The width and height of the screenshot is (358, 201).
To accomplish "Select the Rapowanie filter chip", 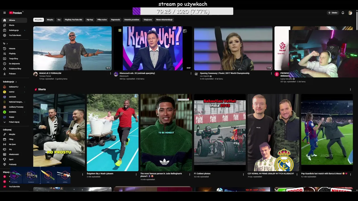I will [116, 20].
